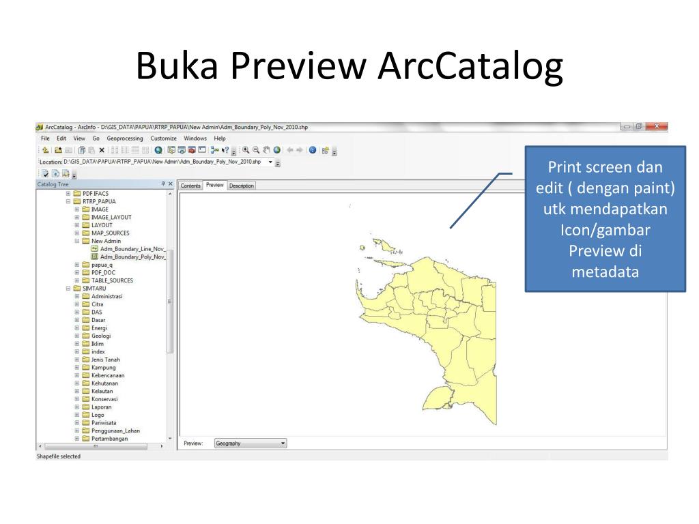
Task: Click the Import Metadata icon
Action: [x=66, y=173]
